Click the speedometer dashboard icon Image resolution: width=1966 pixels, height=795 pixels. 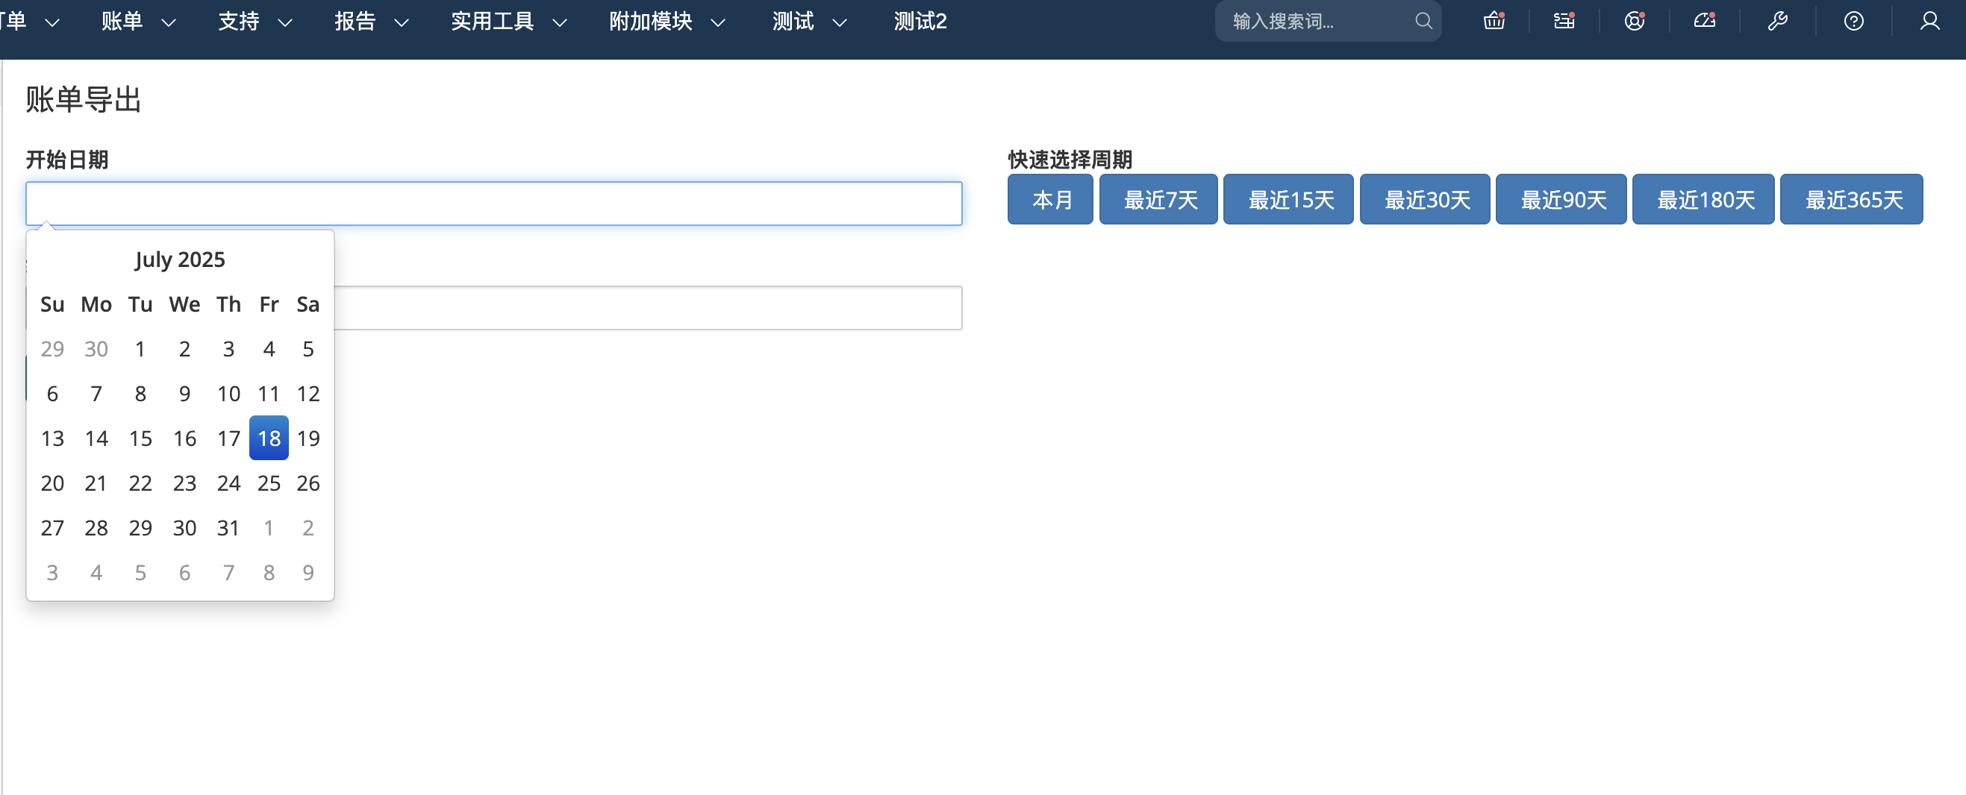pyautogui.click(x=1704, y=22)
